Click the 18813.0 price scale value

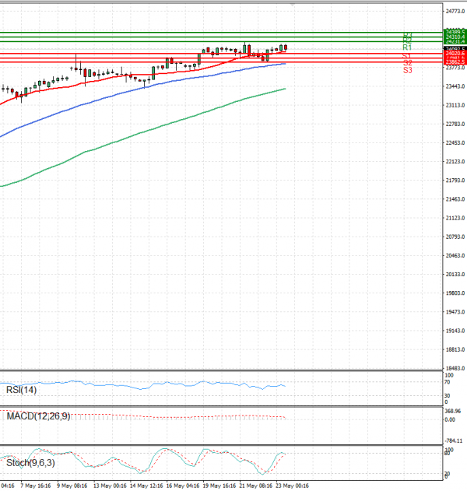coord(455,349)
